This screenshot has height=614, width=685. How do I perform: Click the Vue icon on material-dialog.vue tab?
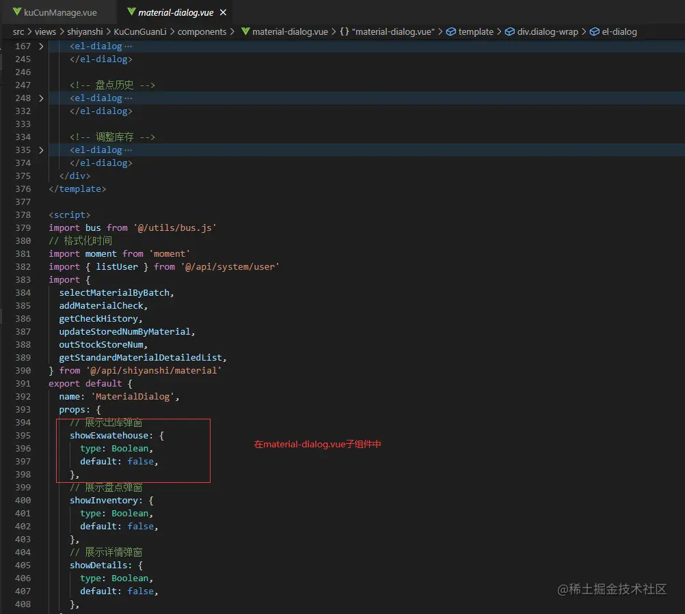click(131, 12)
